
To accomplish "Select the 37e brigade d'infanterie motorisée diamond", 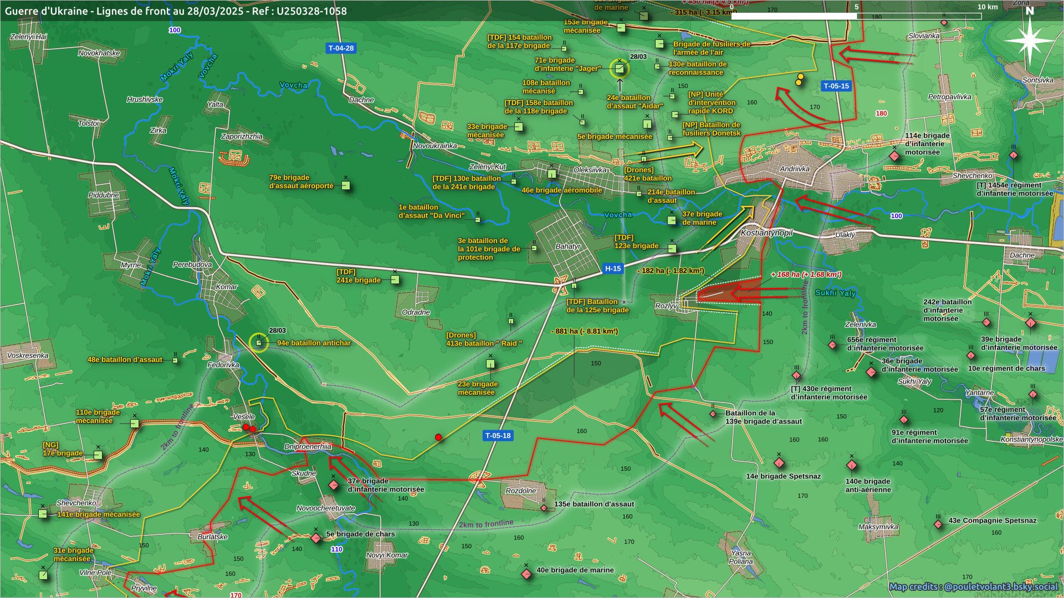I will (x=333, y=485).
